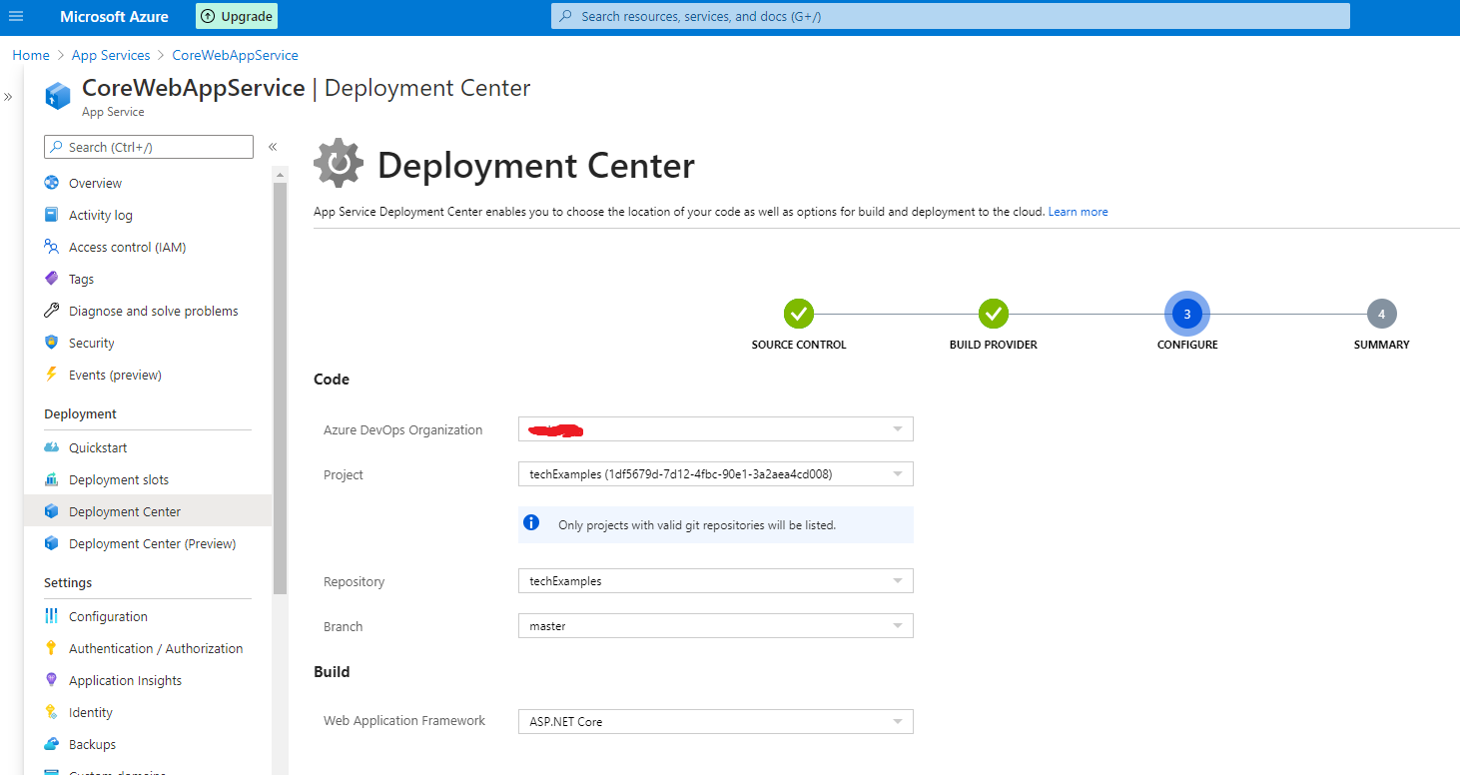The height and width of the screenshot is (775, 1460).
Task: Open the hamburger portal menu
Action: (x=16, y=16)
